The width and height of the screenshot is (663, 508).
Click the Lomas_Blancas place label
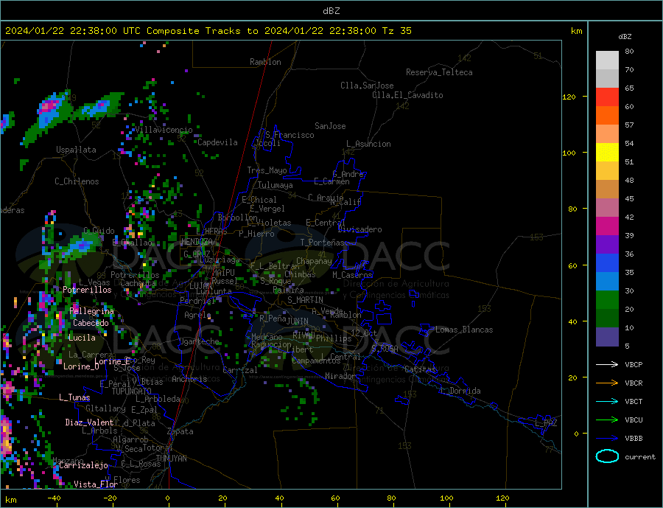coord(464,330)
